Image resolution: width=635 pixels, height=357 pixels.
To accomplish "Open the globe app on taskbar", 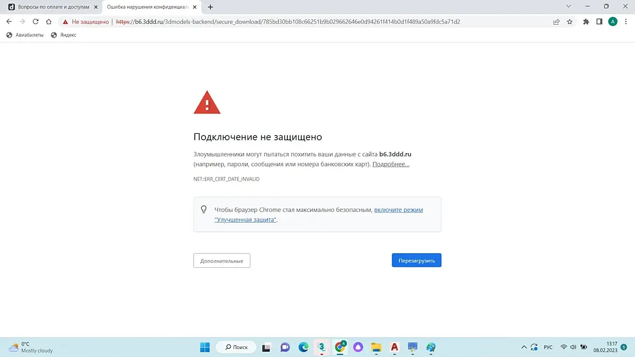I will click(x=431, y=347).
